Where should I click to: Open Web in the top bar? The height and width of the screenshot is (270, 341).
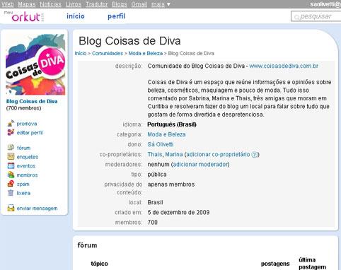8,4
